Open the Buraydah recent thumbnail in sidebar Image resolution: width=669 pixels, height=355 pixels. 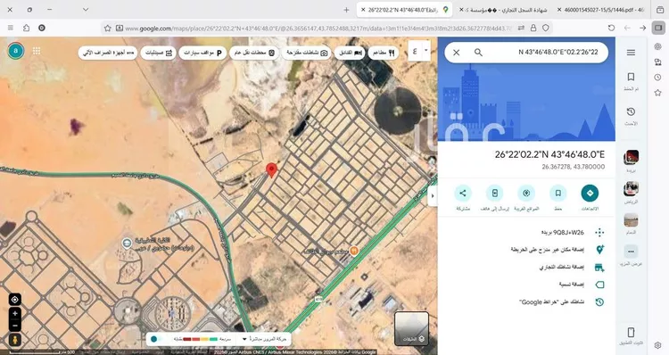(631, 157)
